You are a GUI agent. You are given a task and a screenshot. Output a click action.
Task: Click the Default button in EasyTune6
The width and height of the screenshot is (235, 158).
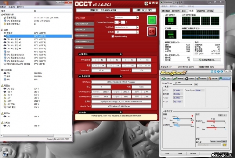pyautogui.click(x=193, y=154)
